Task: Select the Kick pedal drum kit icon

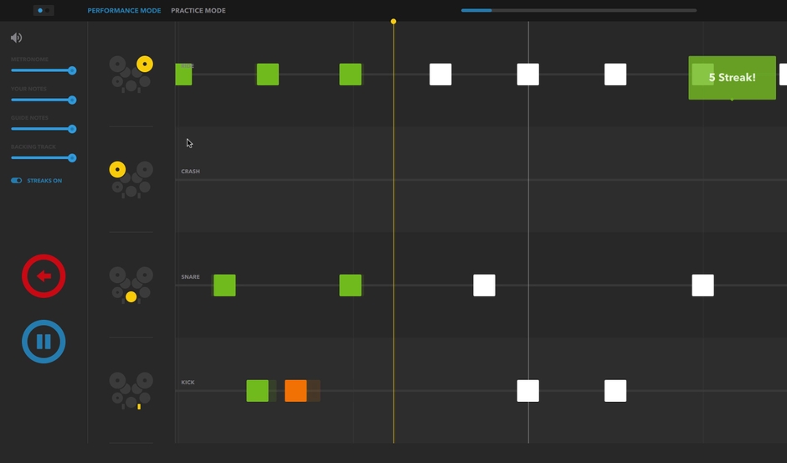Action: click(131, 390)
